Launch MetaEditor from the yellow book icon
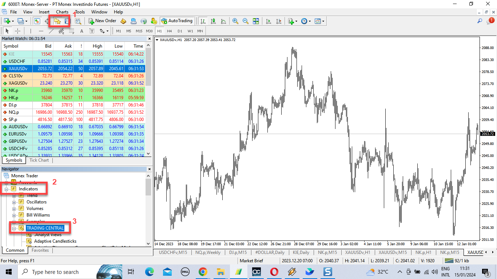 coord(123,21)
